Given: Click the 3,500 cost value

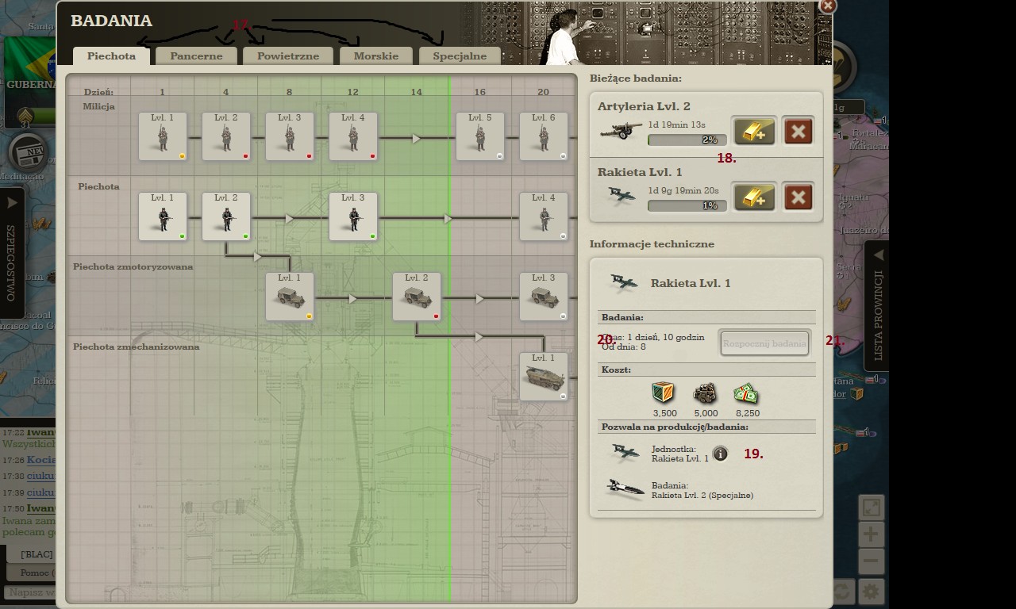Looking at the screenshot, I should pyautogui.click(x=664, y=413).
